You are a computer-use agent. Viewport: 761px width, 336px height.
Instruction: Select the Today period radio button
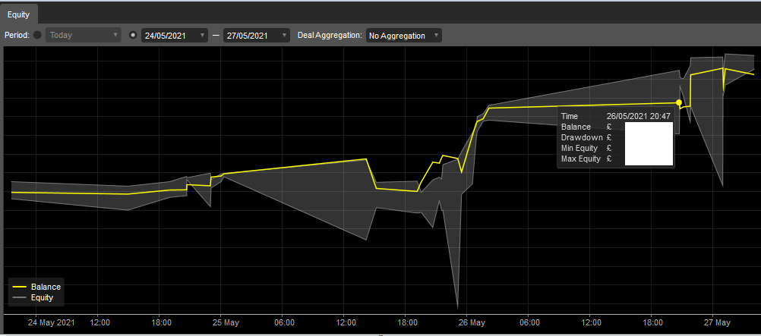point(37,36)
